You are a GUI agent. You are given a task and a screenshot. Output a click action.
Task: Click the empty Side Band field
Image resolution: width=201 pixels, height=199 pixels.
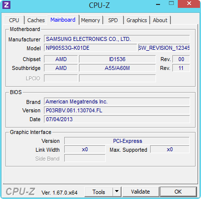pyautogui.click(x=85, y=158)
